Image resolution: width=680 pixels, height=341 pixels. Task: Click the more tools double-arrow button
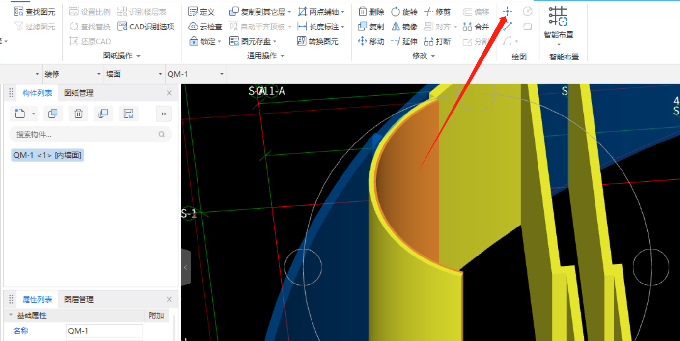tap(164, 114)
